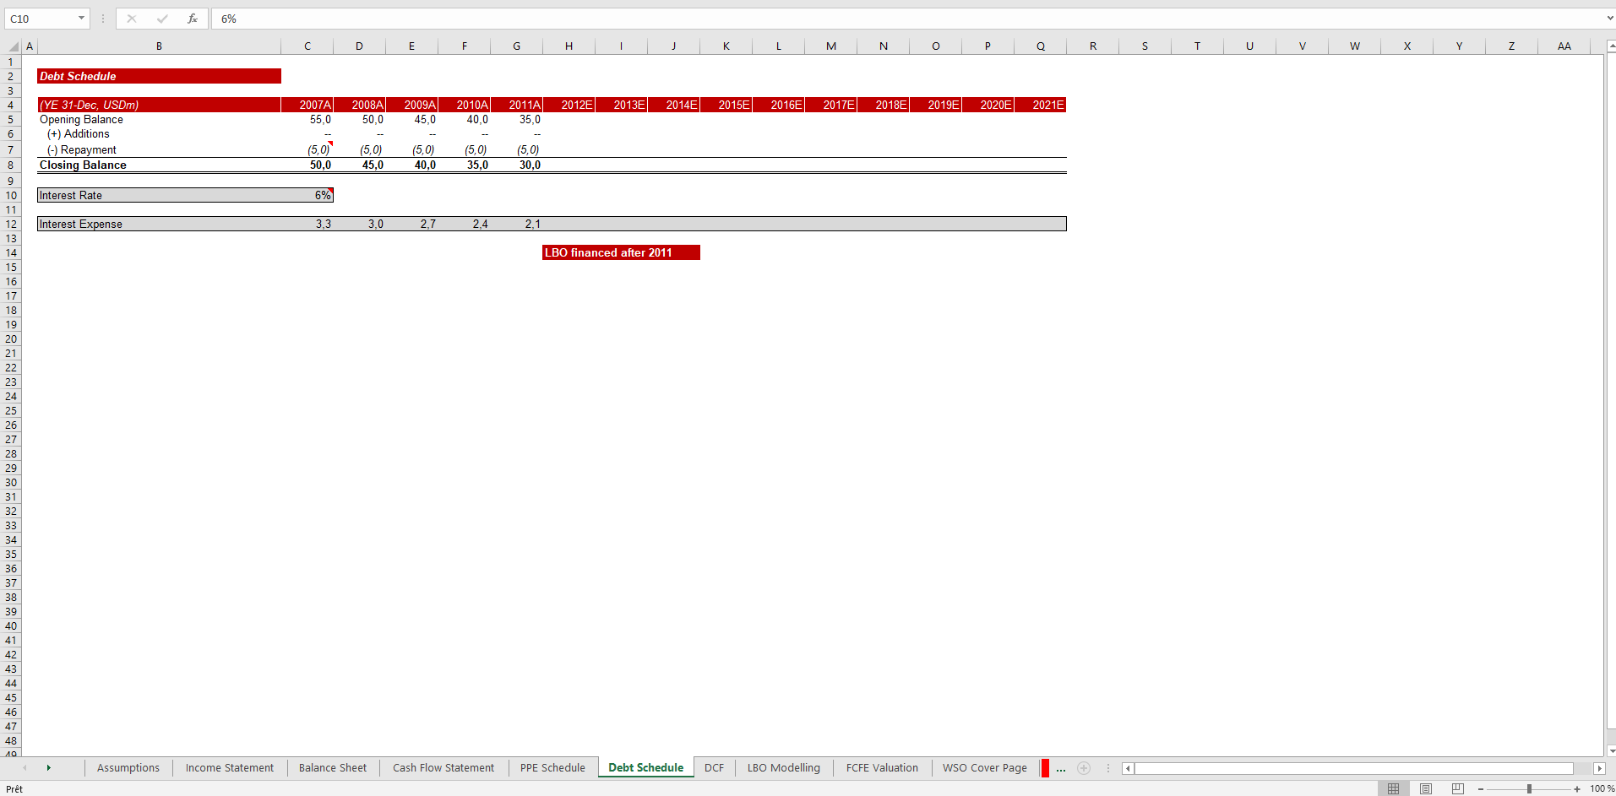
Task: Click the Closing Balance row header 8
Action: pos(10,165)
